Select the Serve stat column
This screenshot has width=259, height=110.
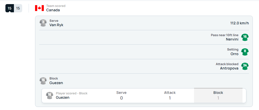coord(121,96)
